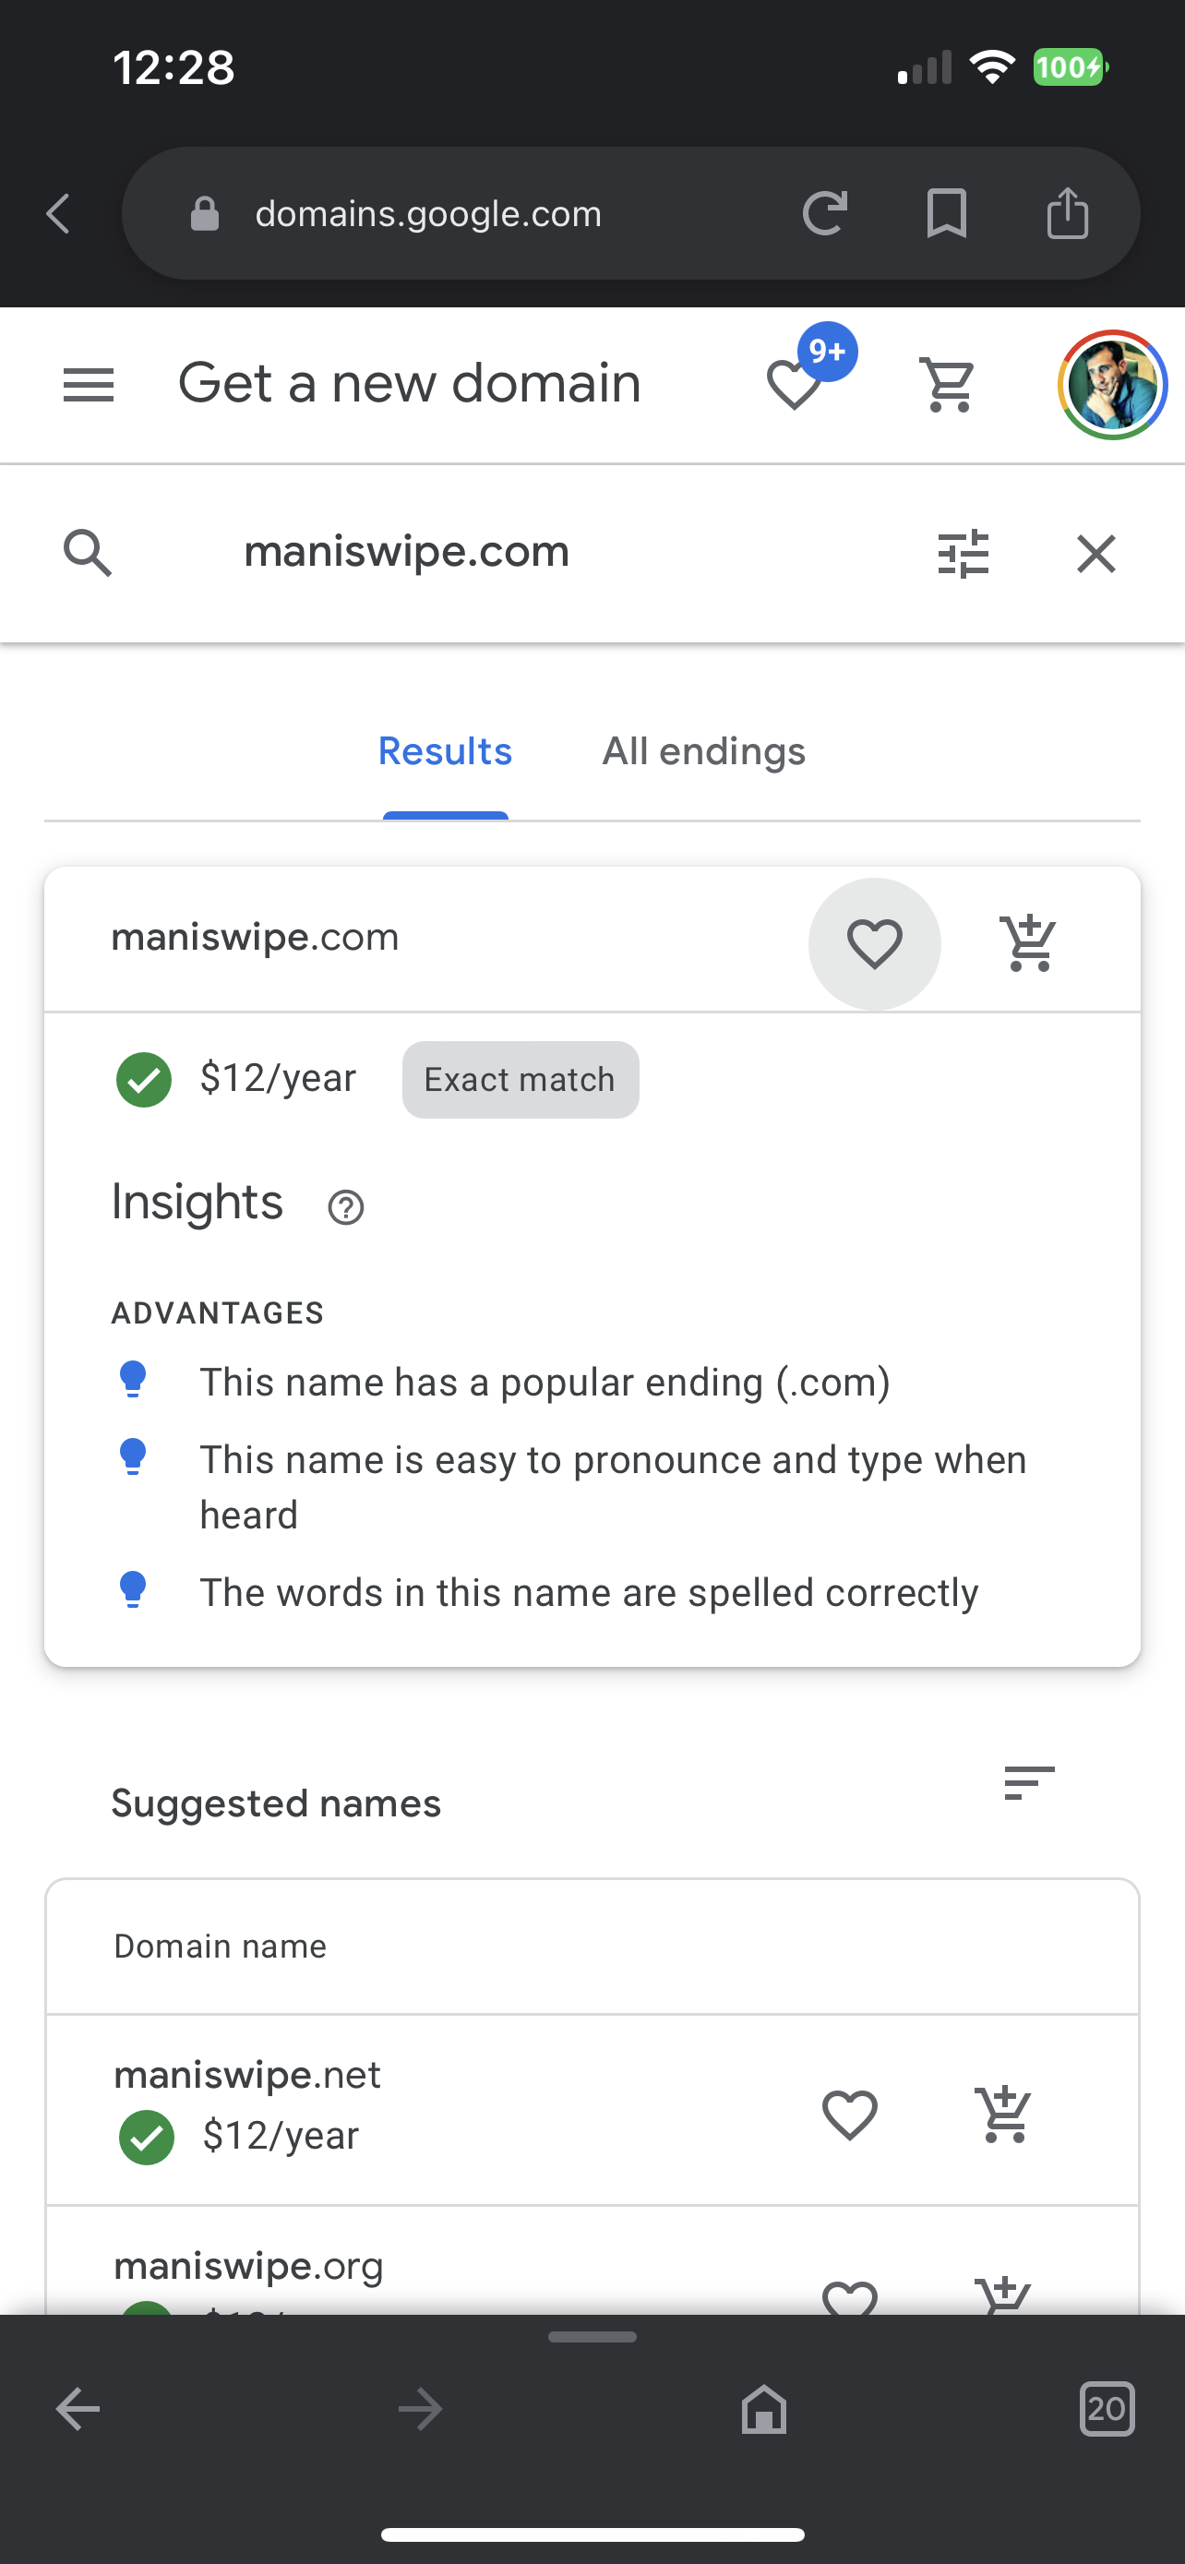
Task: Select the Results tab
Action: [445, 751]
